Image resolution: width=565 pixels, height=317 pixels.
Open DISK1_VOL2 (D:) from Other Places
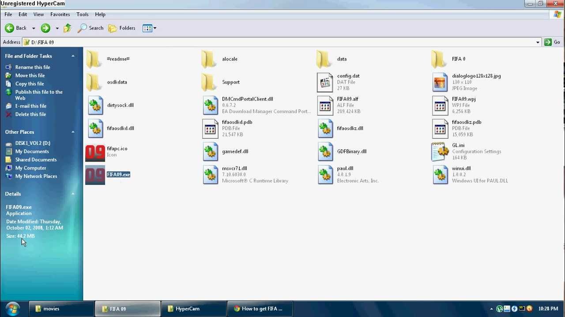33,143
